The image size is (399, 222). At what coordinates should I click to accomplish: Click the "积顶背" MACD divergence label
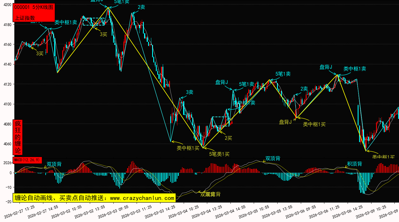click(x=355, y=164)
